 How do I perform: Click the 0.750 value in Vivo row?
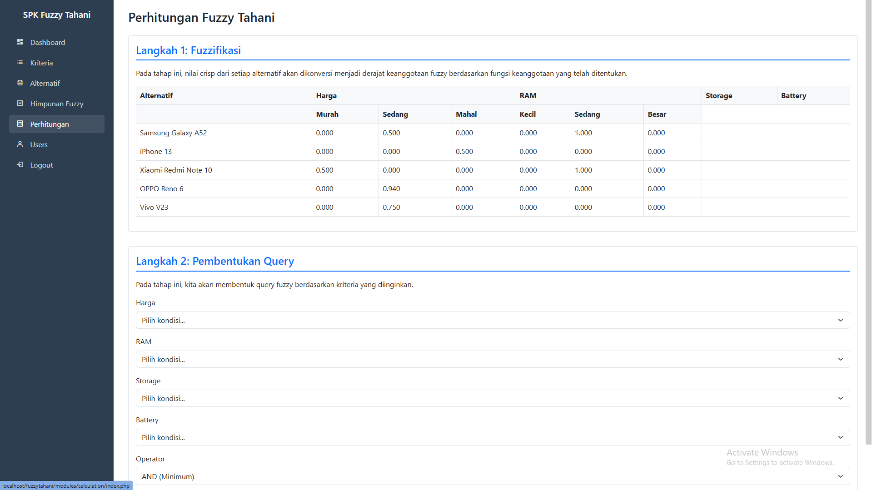point(391,207)
